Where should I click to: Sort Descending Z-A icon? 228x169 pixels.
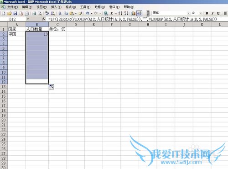click(126, 13)
